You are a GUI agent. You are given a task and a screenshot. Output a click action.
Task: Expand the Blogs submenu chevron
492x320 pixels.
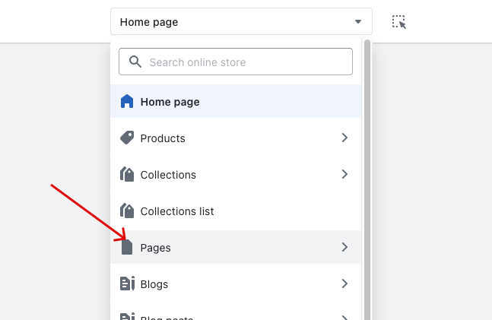(x=344, y=284)
